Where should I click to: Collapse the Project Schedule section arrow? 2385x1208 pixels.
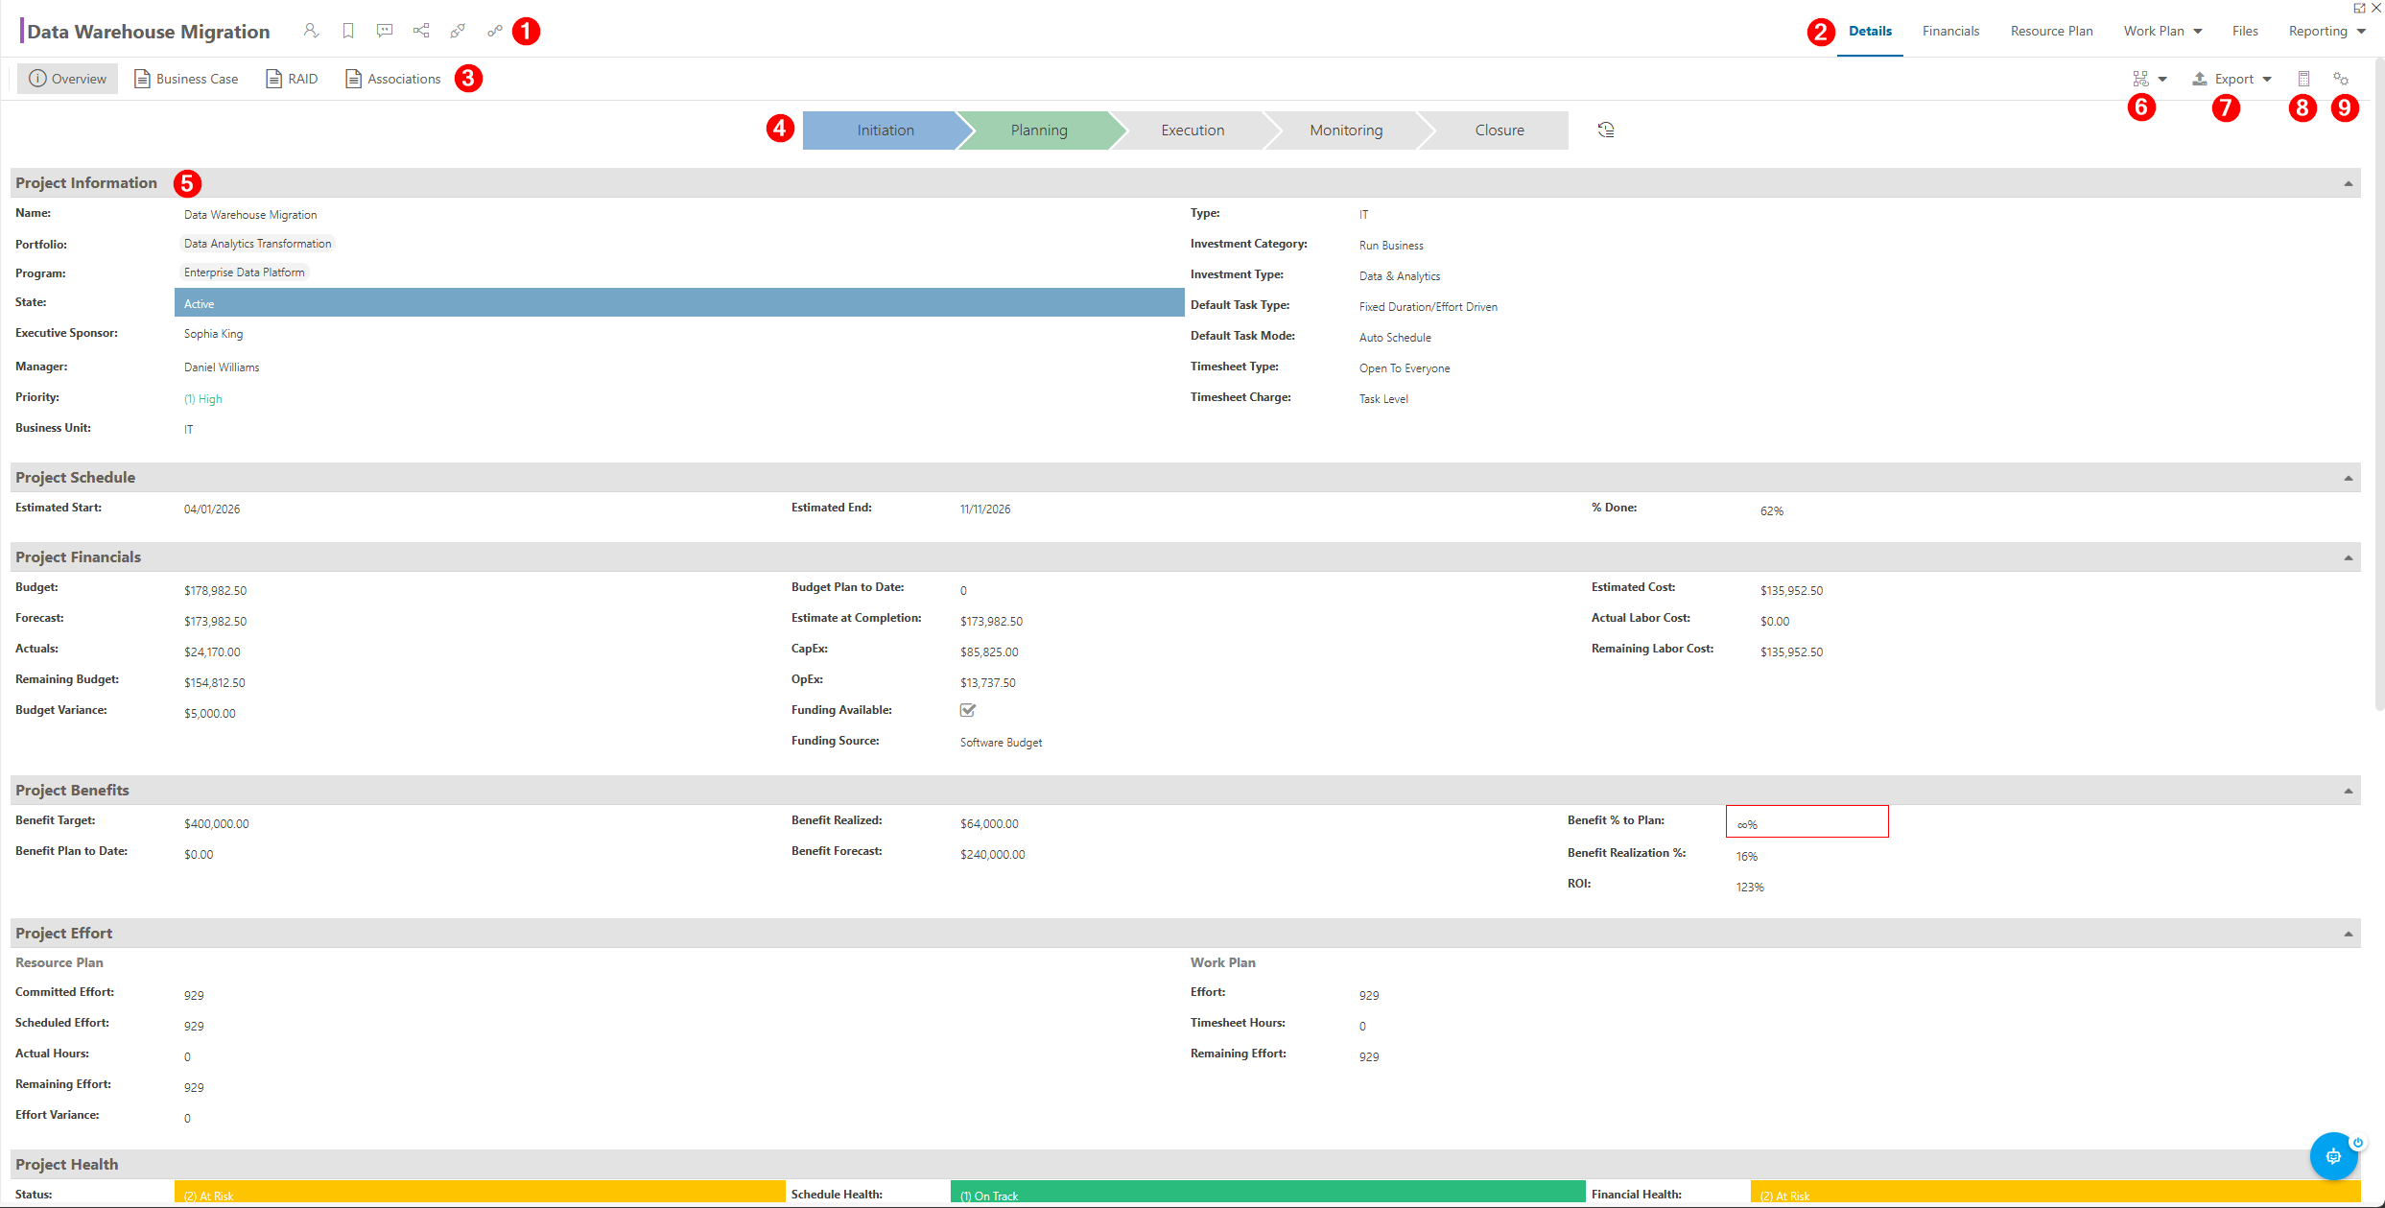[x=2349, y=478]
